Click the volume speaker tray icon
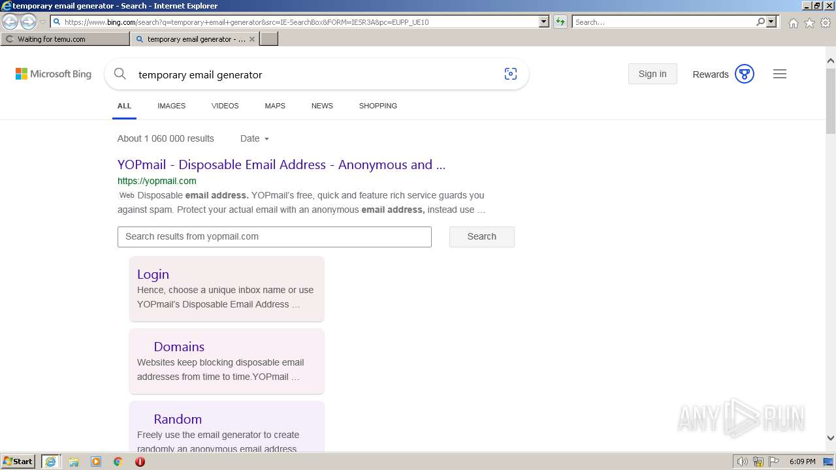 click(743, 462)
